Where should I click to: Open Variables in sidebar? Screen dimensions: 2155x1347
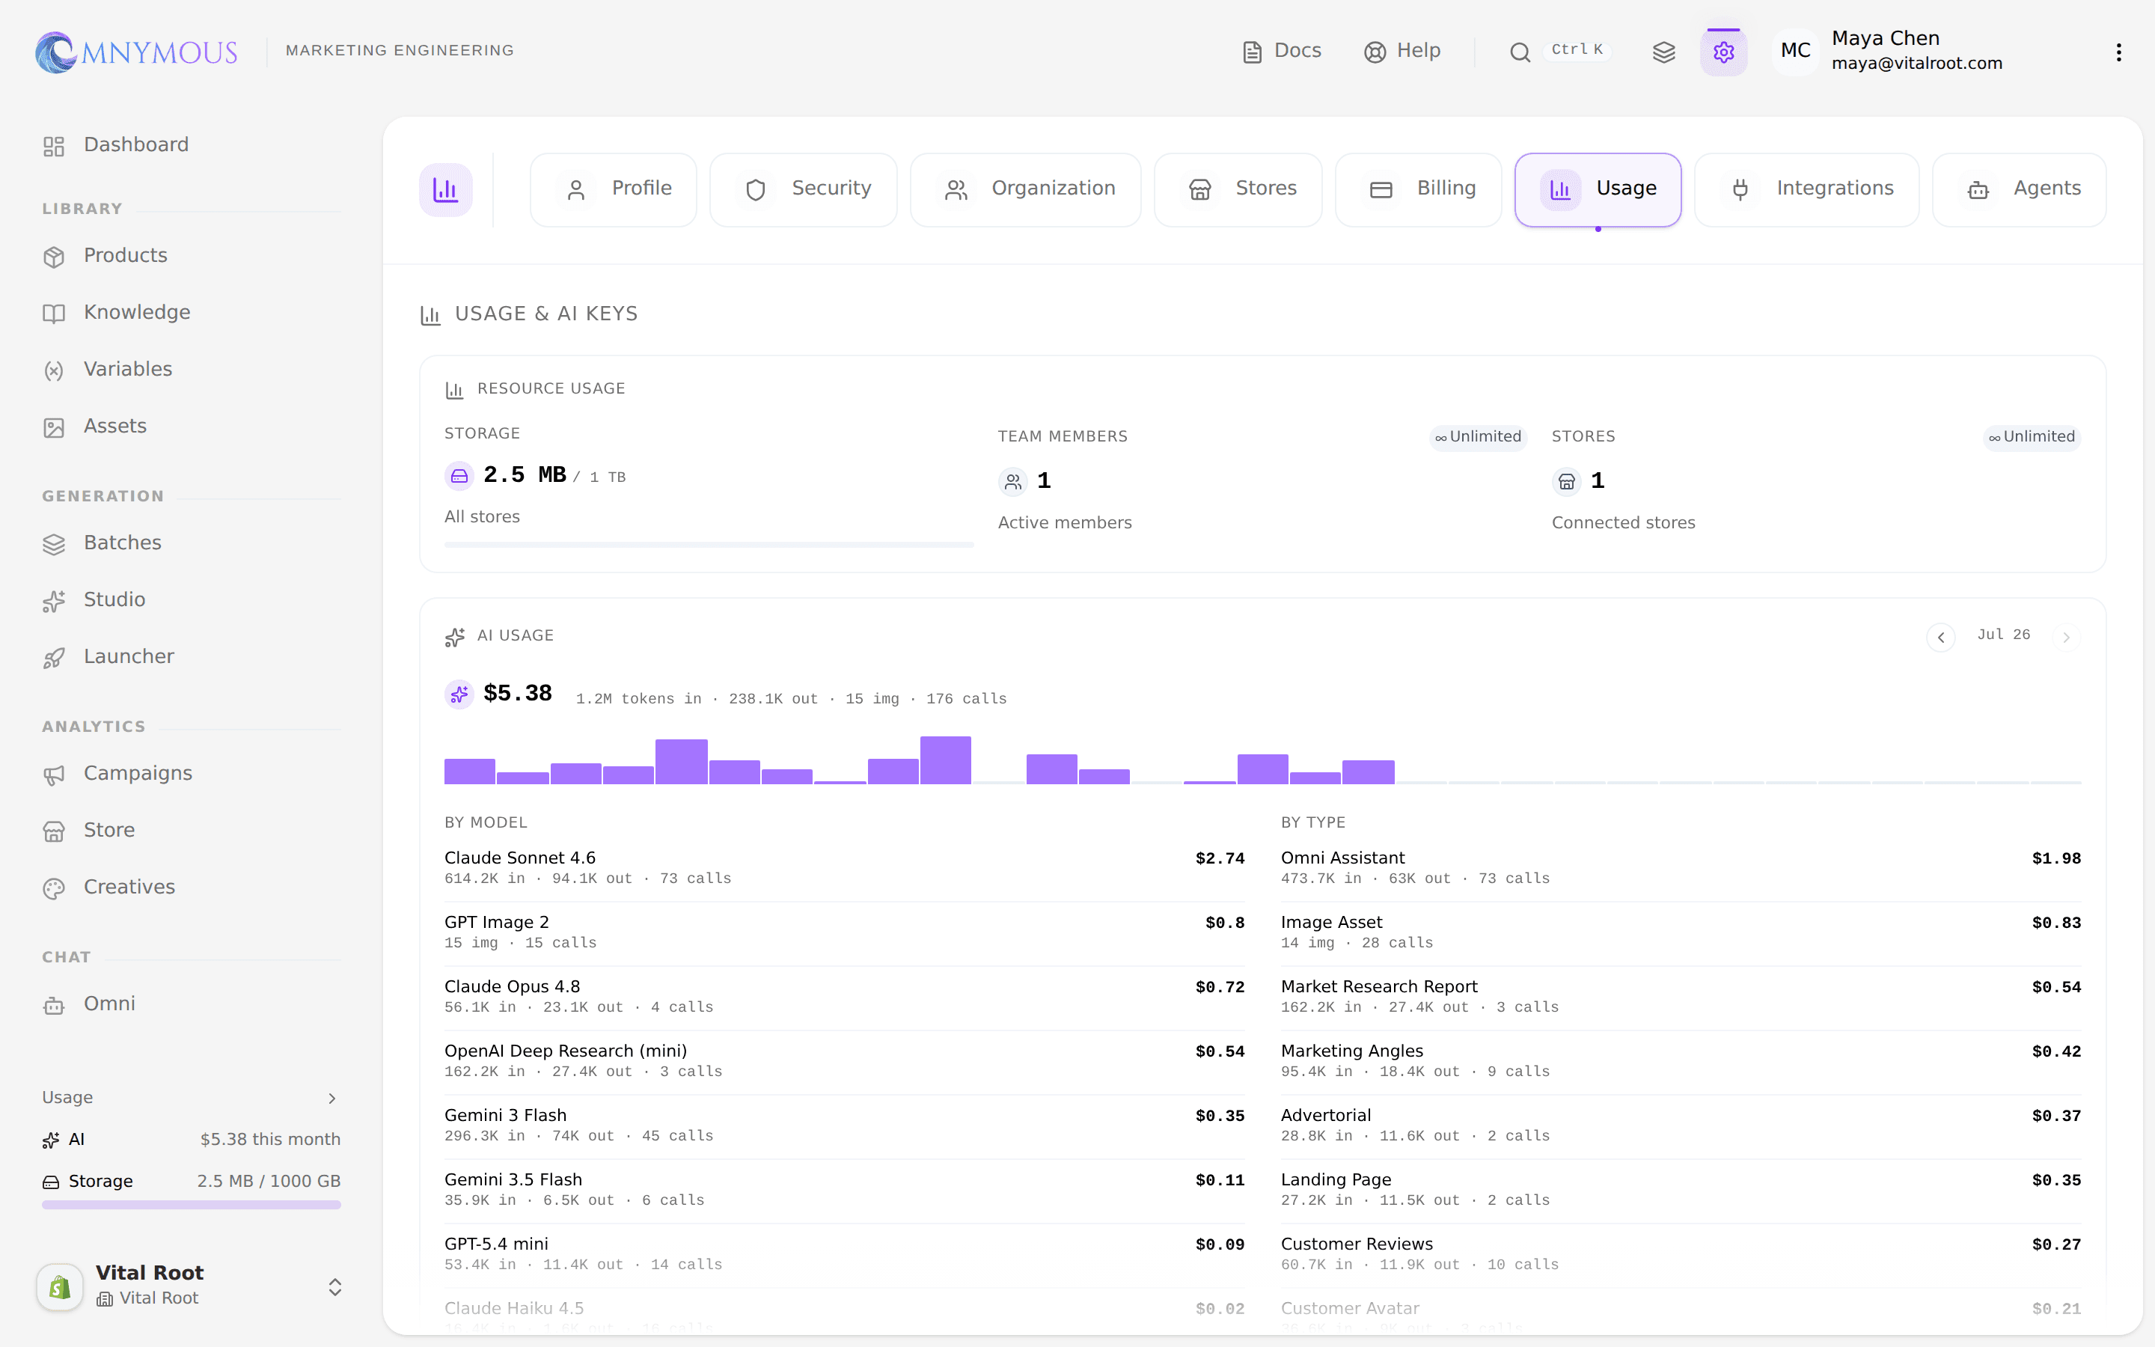click(192, 370)
